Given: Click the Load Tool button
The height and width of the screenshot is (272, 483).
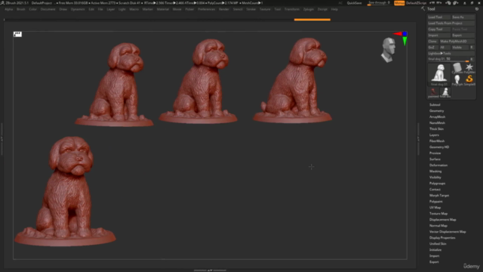Looking at the screenshot, I should pos(439,17).
